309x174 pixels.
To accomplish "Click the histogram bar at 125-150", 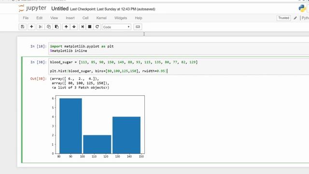I will [126, 135].
